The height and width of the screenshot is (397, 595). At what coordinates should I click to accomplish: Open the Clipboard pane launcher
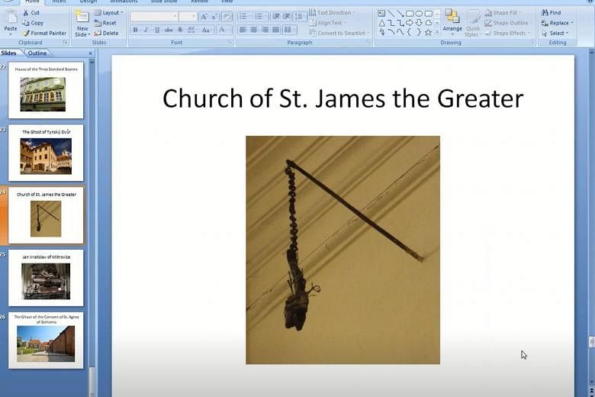click(x=66, y=43)
